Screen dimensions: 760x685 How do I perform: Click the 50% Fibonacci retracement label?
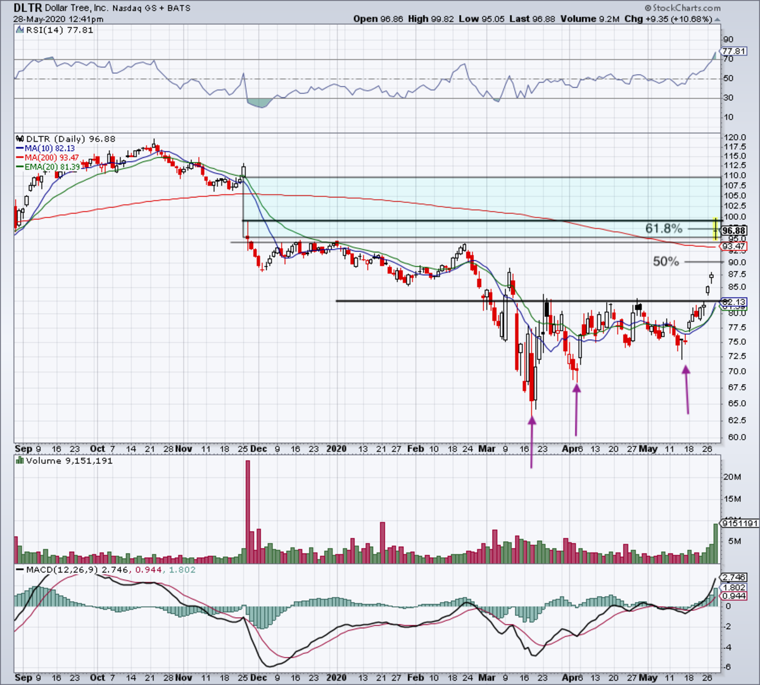coord(666,261)
